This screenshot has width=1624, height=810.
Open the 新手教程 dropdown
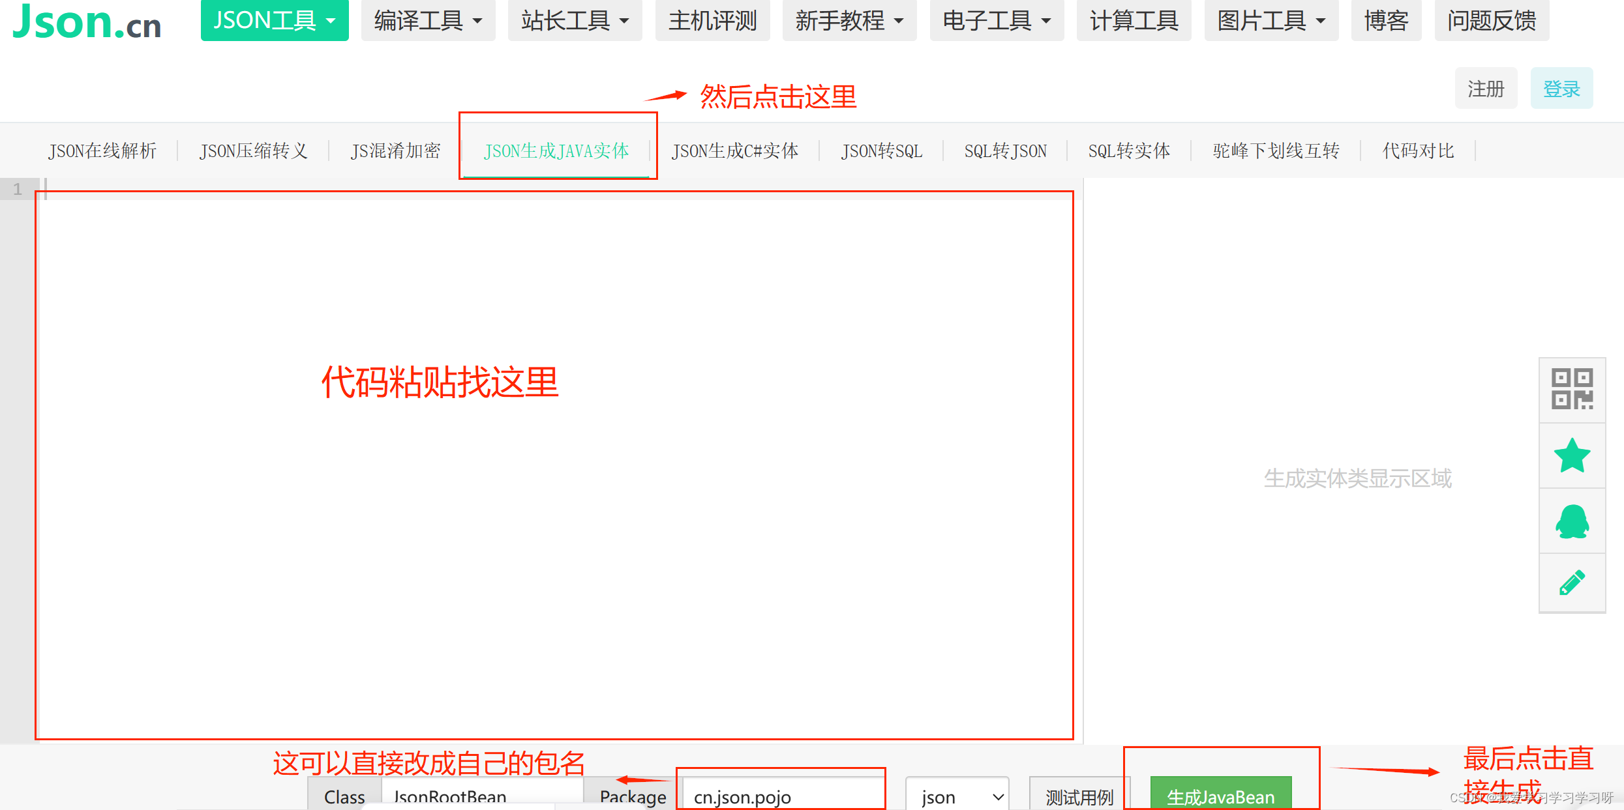click(x=849, y=21)
